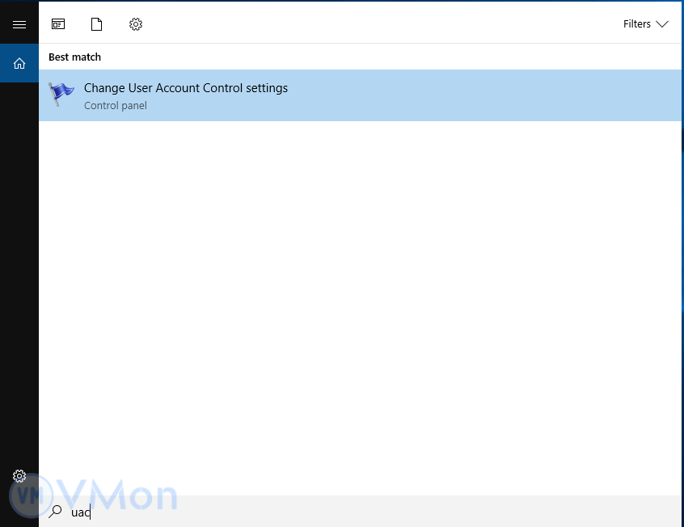The image size is (684, 527).
Task: Select the highlighted best match result row
Action: pos(360,95)
